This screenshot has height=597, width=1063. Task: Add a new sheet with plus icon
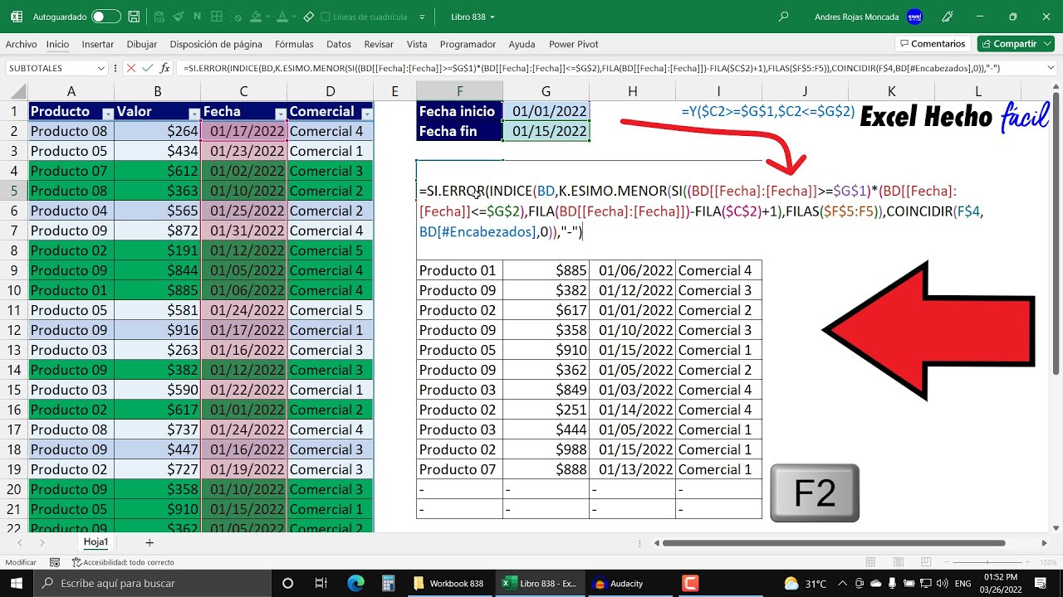149,543
